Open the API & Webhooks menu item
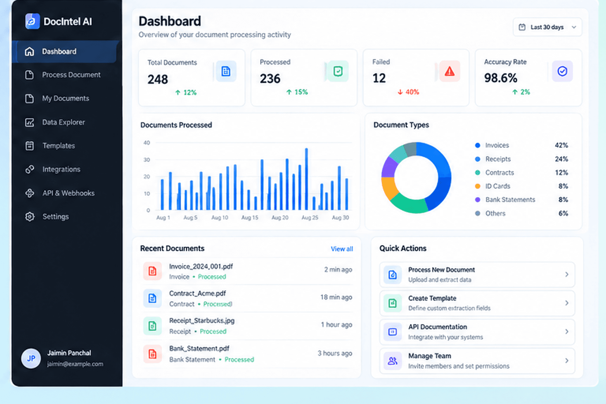 66,193
